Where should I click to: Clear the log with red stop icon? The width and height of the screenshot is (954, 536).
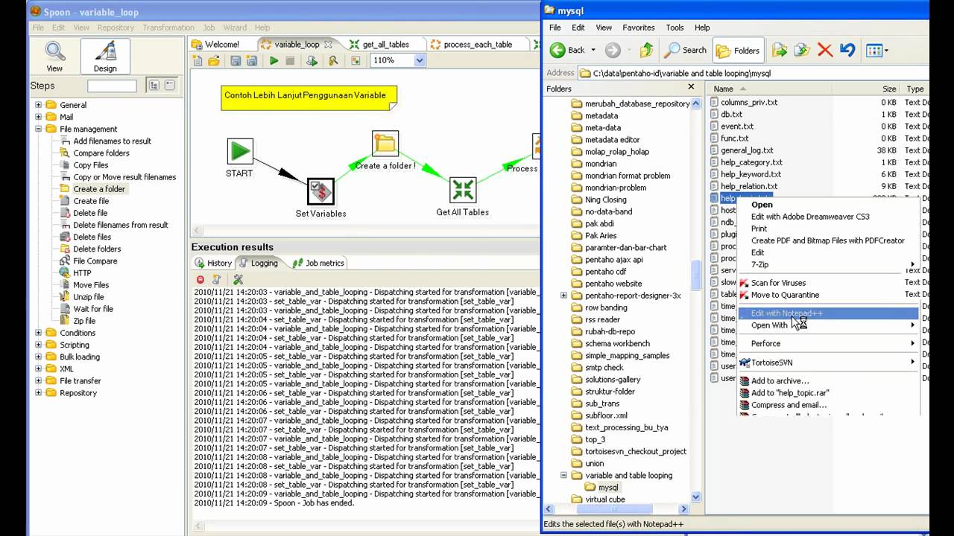[200, 279]
